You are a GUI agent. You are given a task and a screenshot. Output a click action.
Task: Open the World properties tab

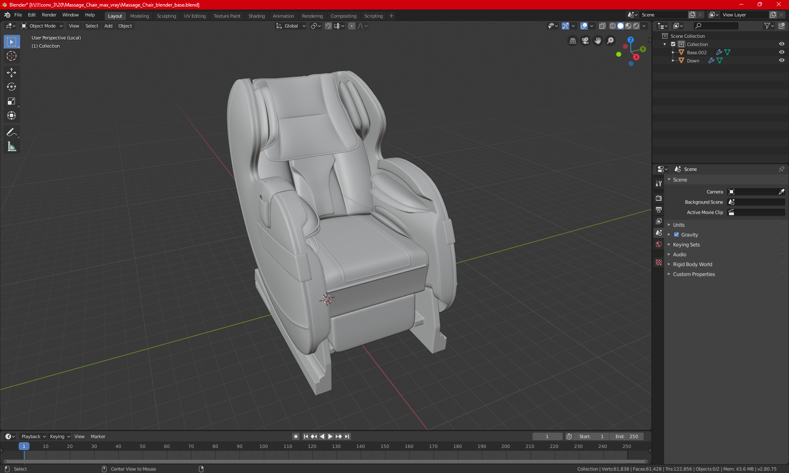click(x=659, y=244)
